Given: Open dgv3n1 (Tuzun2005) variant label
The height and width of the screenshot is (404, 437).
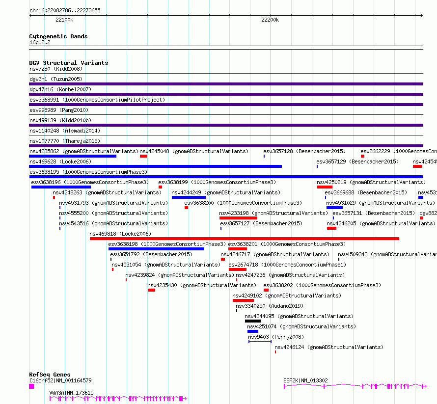Looking at the screenshot, I should coord(56,79).
